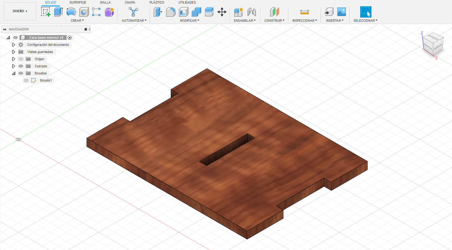Expand Configuración del documento node

13,45
